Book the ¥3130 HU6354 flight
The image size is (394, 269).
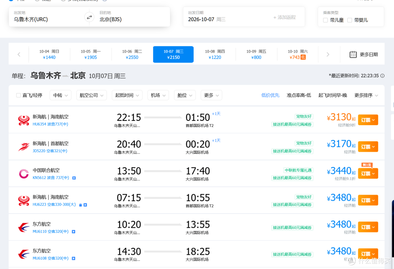[x=368, y=120]
